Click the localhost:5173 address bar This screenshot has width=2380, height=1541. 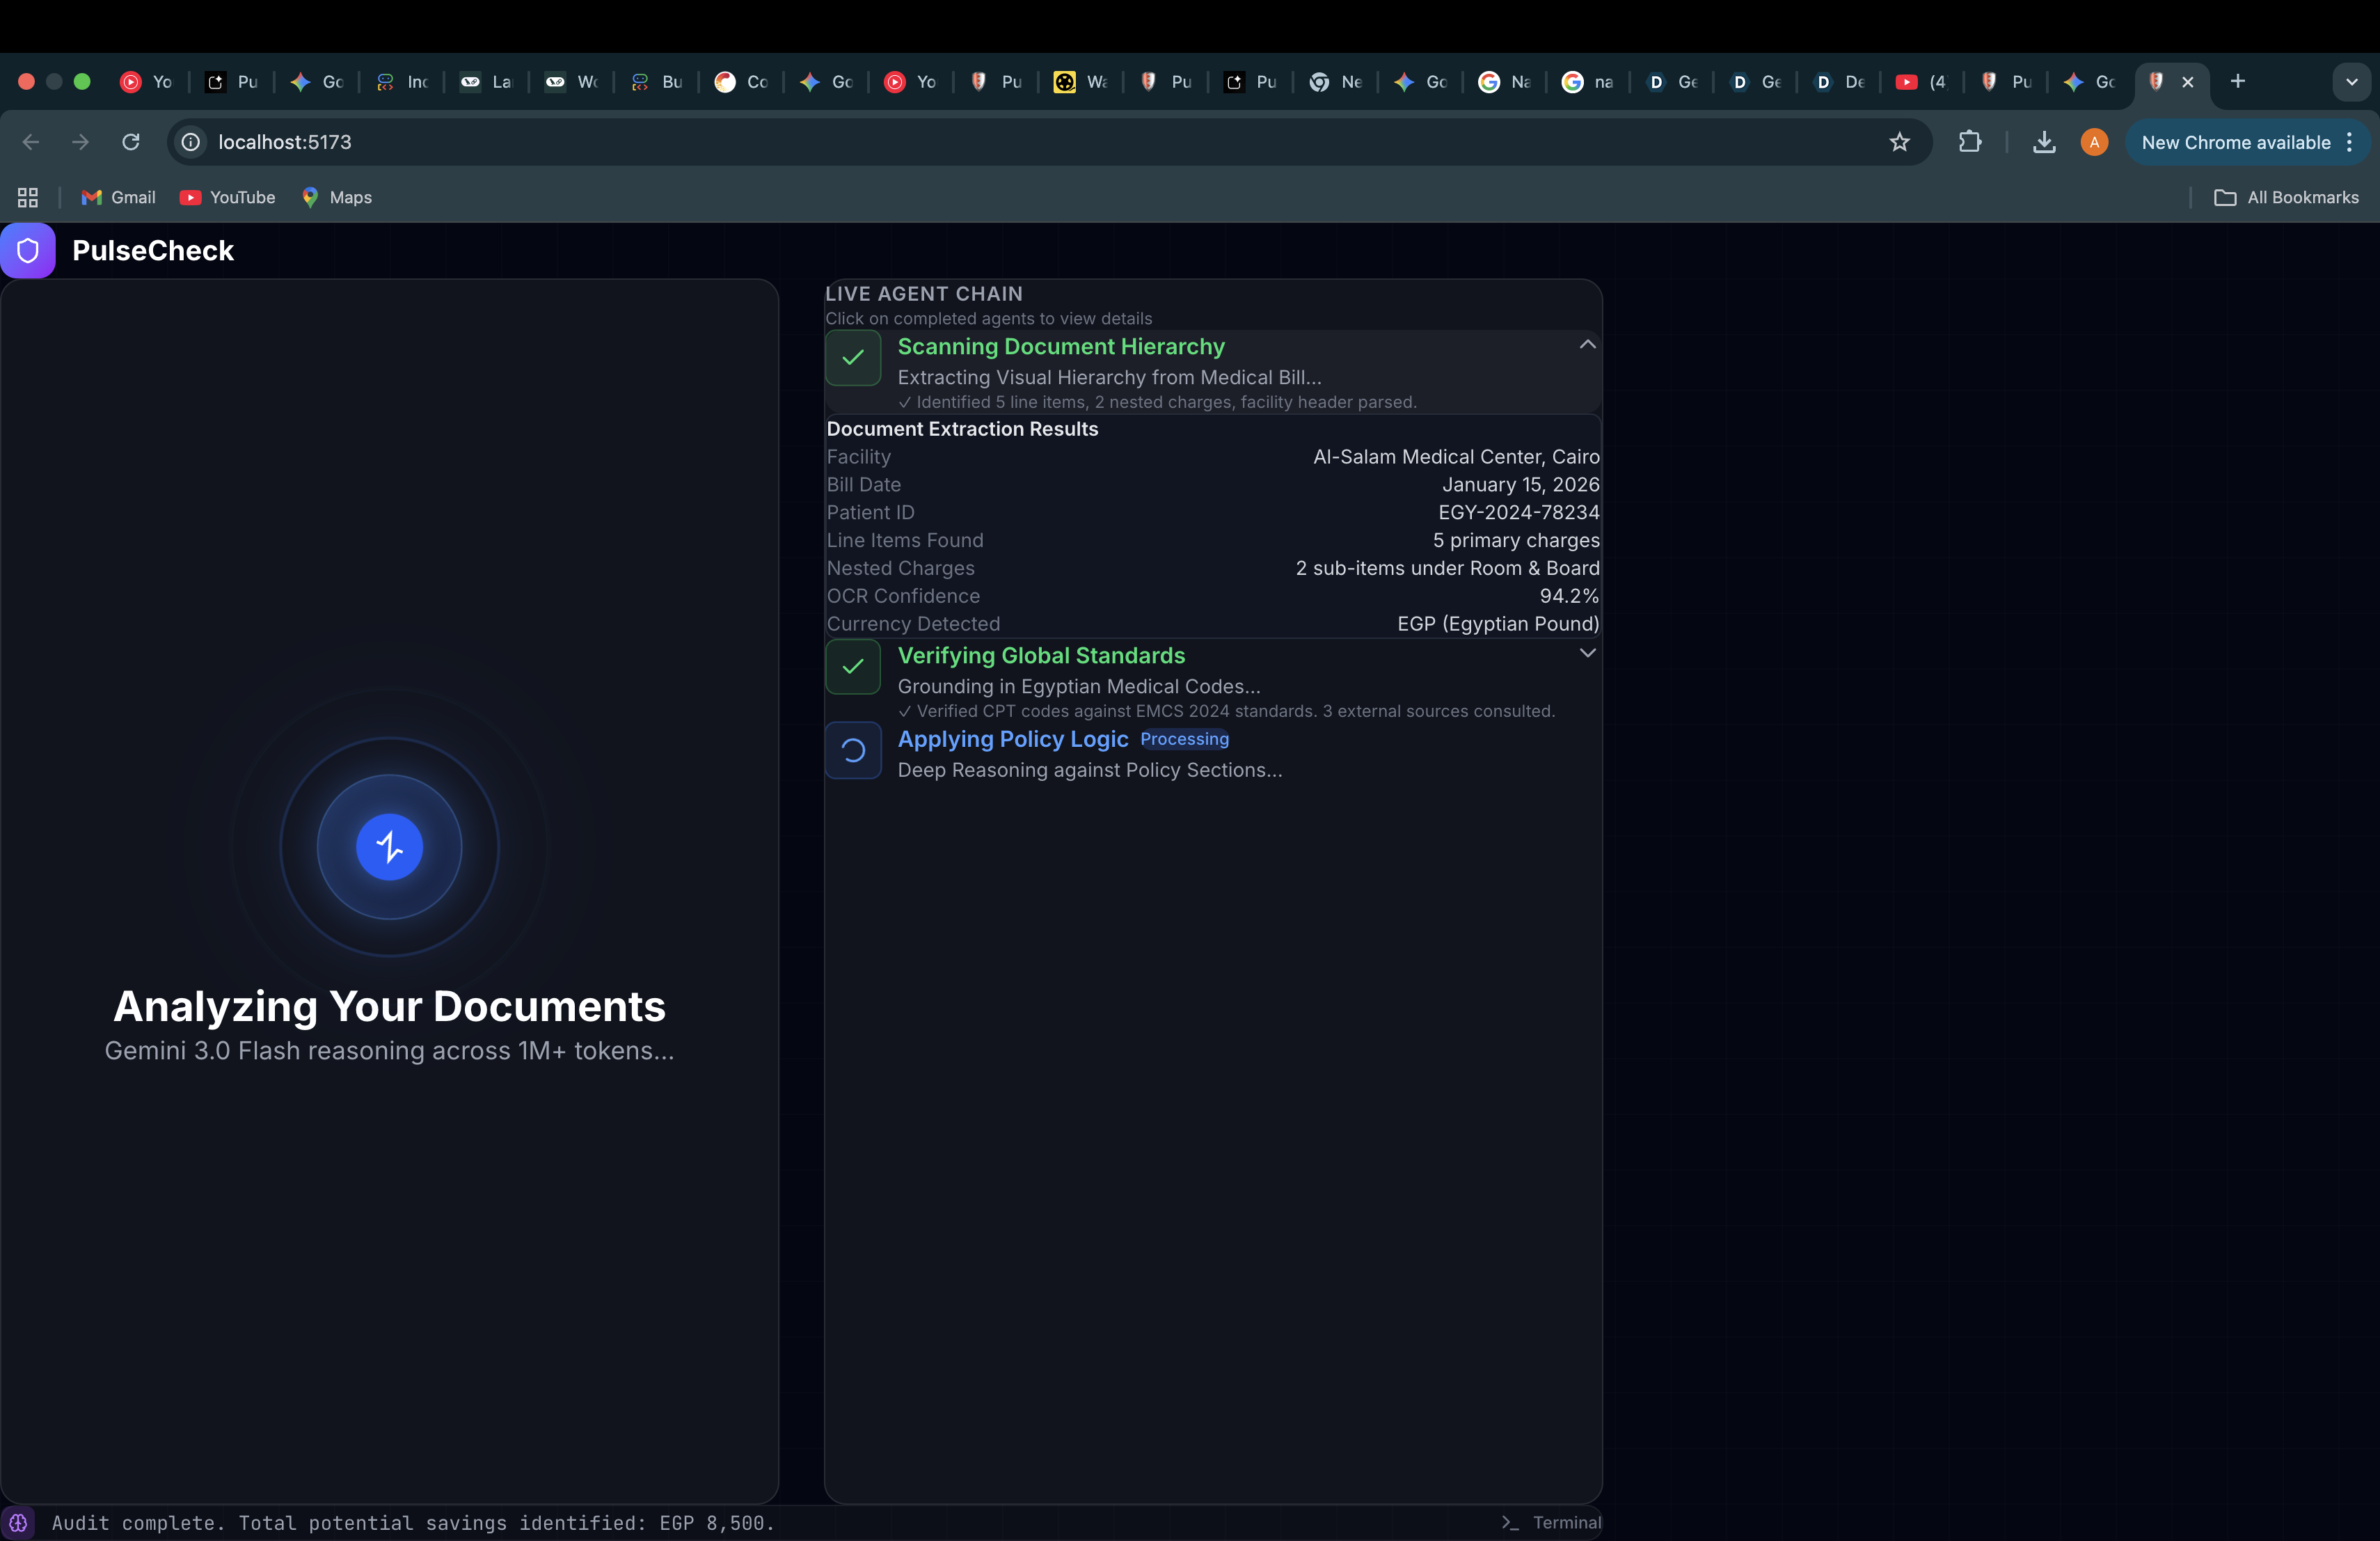click(x=1000, y=142)
